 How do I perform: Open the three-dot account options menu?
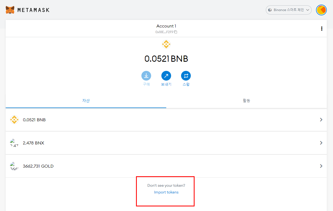pos(322,29)
